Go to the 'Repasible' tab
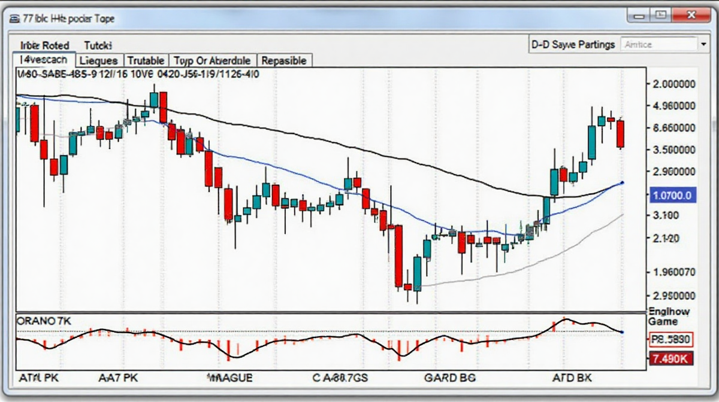 coord(284,60)
